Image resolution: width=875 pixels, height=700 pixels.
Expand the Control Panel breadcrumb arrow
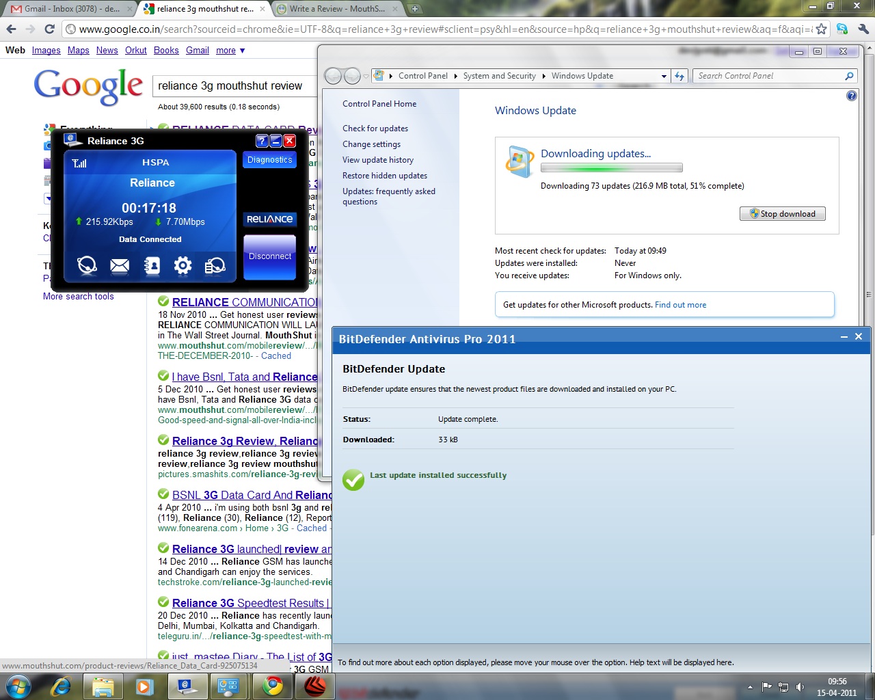point(455,76)
